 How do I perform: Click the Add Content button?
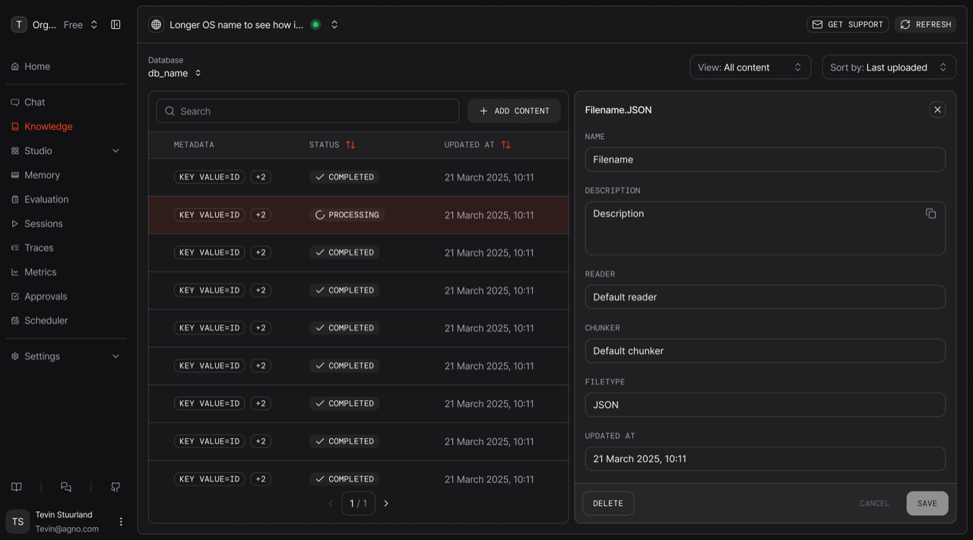click(x=515, y=111)
